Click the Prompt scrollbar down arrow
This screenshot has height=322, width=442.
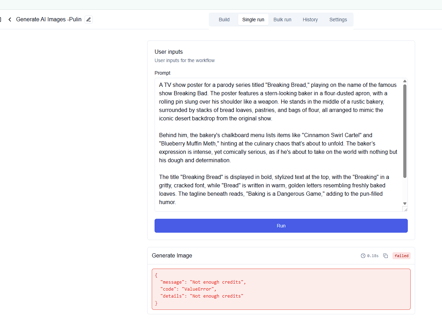405,203
